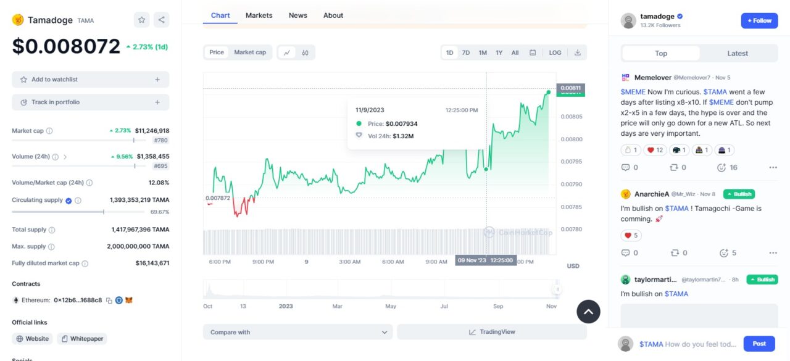Open the Whitepaper link

(x=82, y=339)
